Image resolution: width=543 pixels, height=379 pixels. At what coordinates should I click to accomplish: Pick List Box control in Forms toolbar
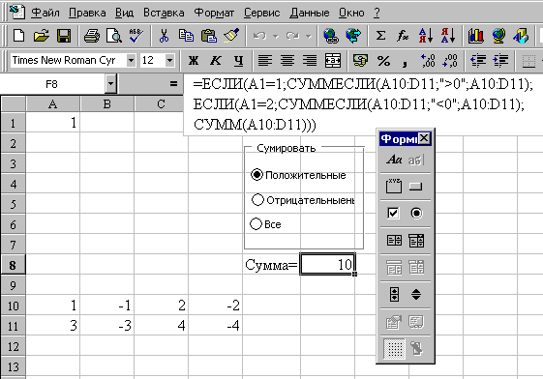click(x=394, y=240)
